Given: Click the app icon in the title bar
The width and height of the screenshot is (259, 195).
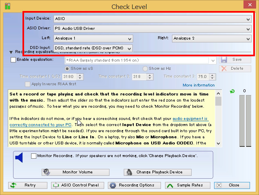Looking at the screenshot, I should [x=7, y=6].
